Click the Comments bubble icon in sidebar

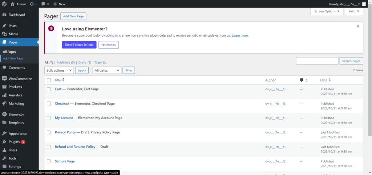pos(4,68)
